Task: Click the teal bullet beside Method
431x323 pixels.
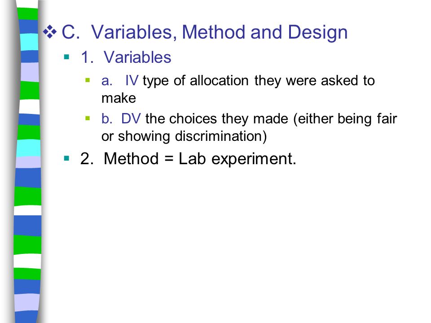Action: click(x=66, y=158)
